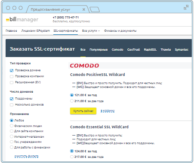Click the Comodo brand logo
194x163 pixels.
[84, 66]
